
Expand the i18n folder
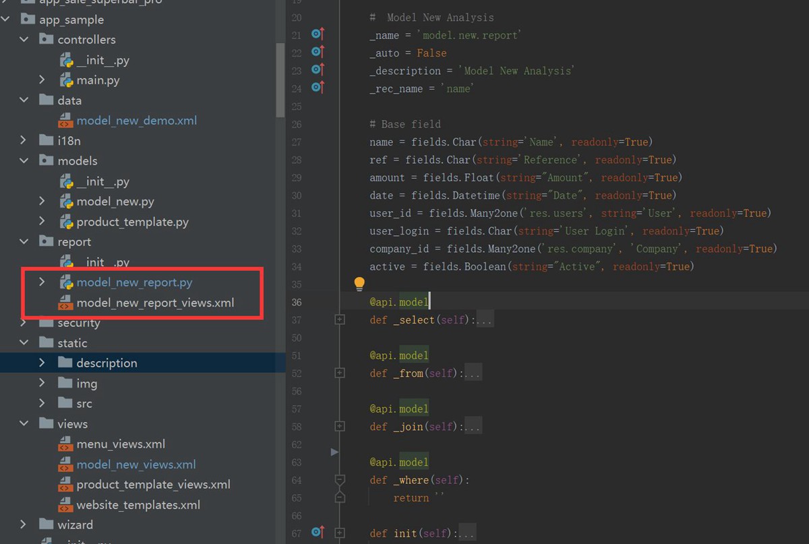[x=24, y=141]
